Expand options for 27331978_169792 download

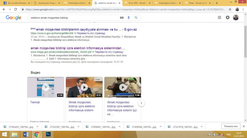202,127
